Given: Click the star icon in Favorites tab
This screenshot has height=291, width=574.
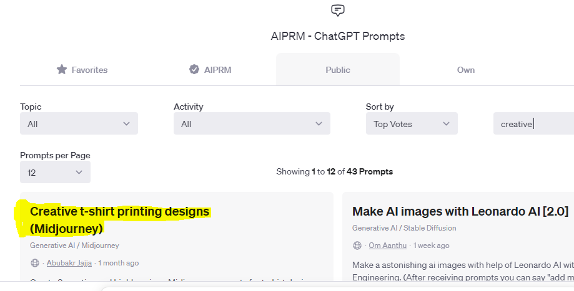Looking at the screenshot, I should point(62,69).
